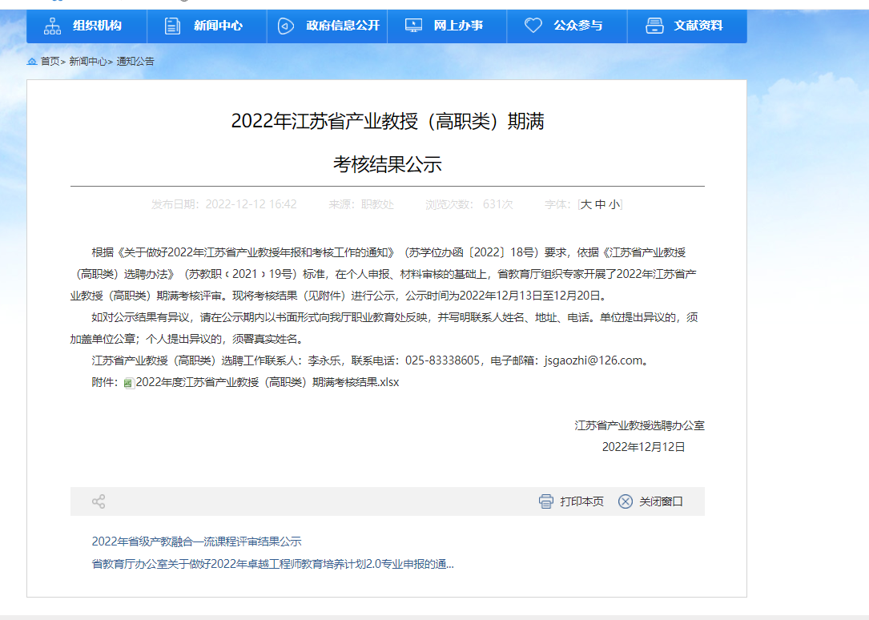Go to 通知公告 in the breadcrumb
Screen dimensions: 869x620
tap(135, 62)
